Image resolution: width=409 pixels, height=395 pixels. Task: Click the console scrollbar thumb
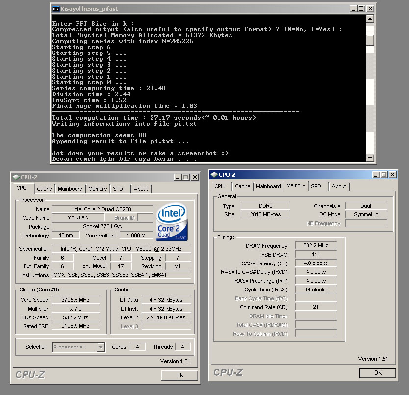(x=370, y=40)
